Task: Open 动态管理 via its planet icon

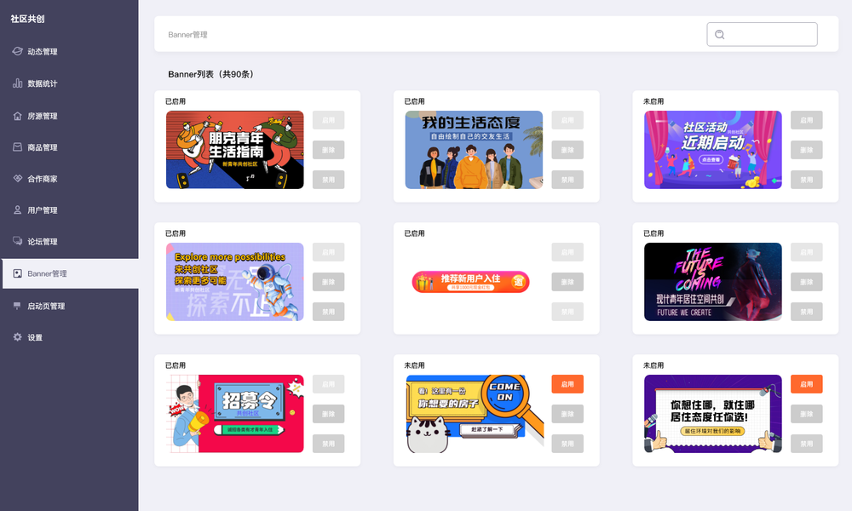Action: click(x=17, y=51)
